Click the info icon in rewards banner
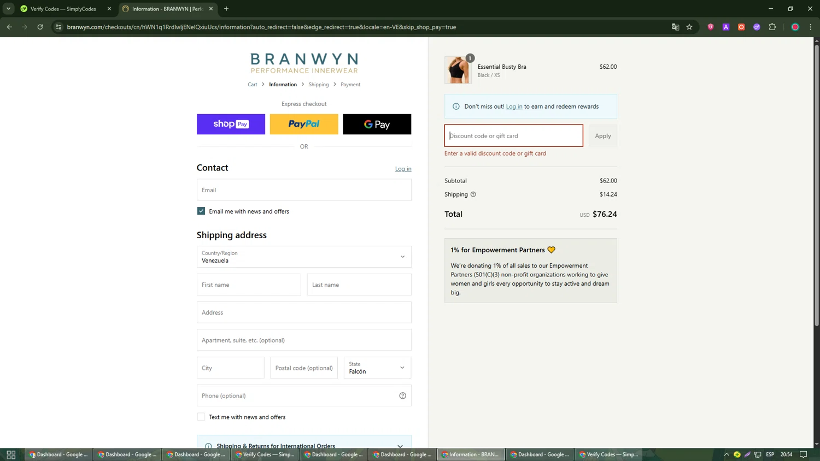Viewport: 820px width, 461px height. pos(456,107)
